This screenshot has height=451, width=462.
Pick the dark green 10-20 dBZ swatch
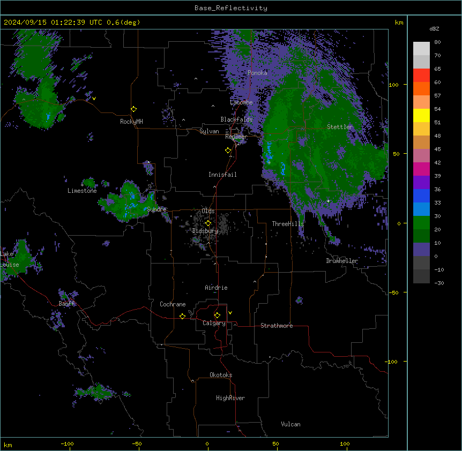coord(421,236)
